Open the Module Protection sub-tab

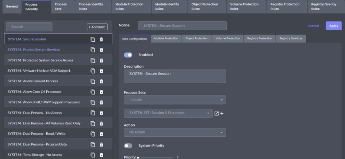(166, 38)
